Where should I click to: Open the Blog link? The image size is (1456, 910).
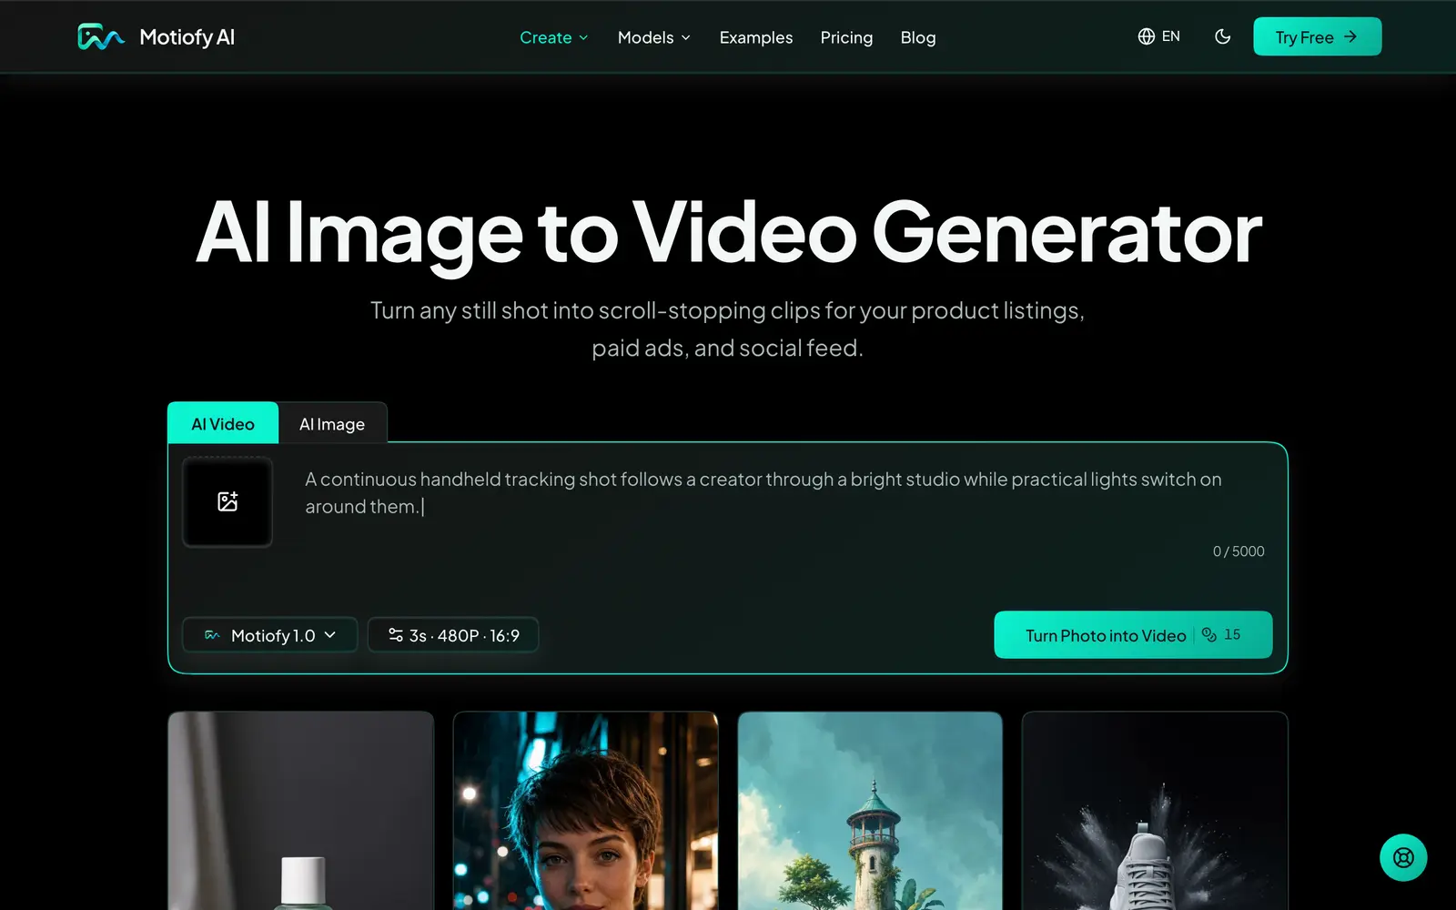918,37
